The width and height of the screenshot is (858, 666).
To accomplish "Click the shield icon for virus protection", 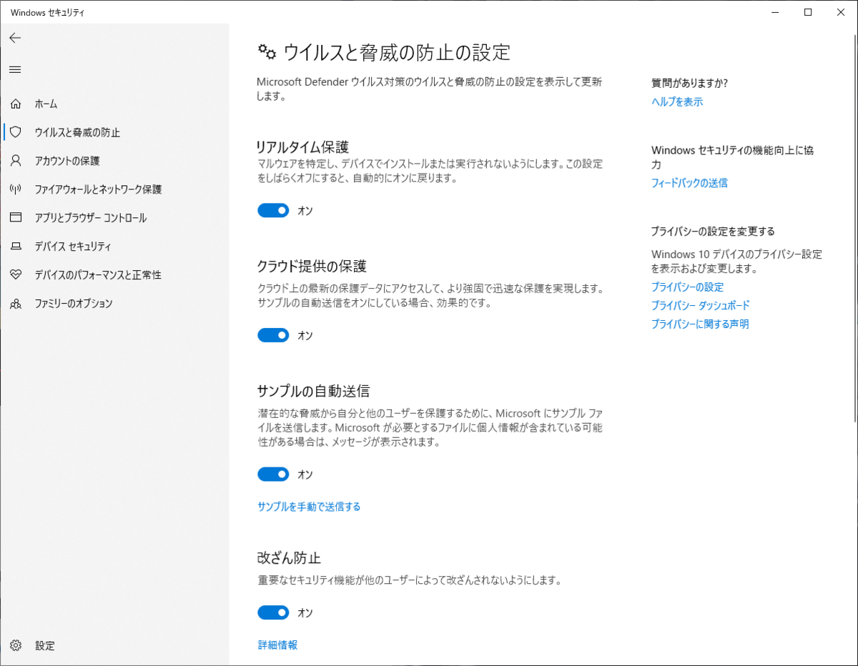I will (16, 132).
